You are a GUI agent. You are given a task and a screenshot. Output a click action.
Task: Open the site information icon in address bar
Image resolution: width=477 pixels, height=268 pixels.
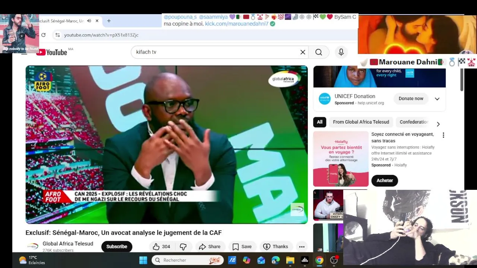tap(57, 35)
